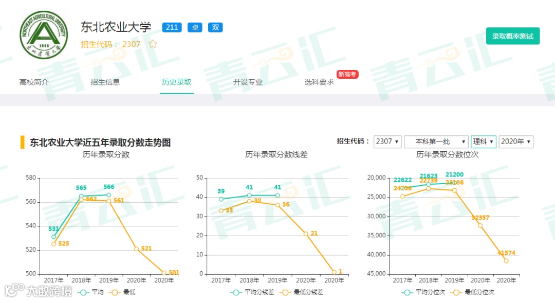This screenshot has width=555, height=301.
Task: Click the 历年录取分数 chart title
Action: click(106, 154)
